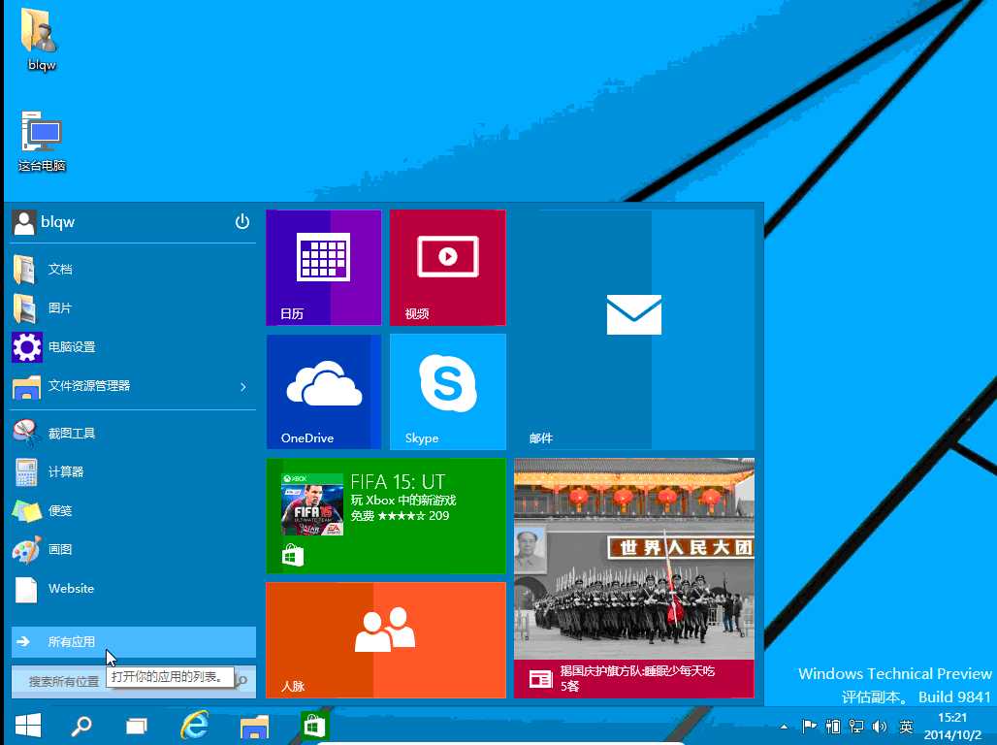Image resolution: width=997 pixels, height=745 pixels.
Task: Open the Website file entry
Action: click(134, 589)
